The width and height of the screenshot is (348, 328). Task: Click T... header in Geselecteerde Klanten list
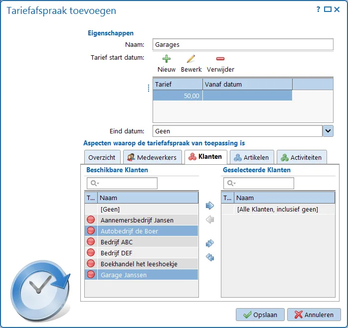pos(227,198)
